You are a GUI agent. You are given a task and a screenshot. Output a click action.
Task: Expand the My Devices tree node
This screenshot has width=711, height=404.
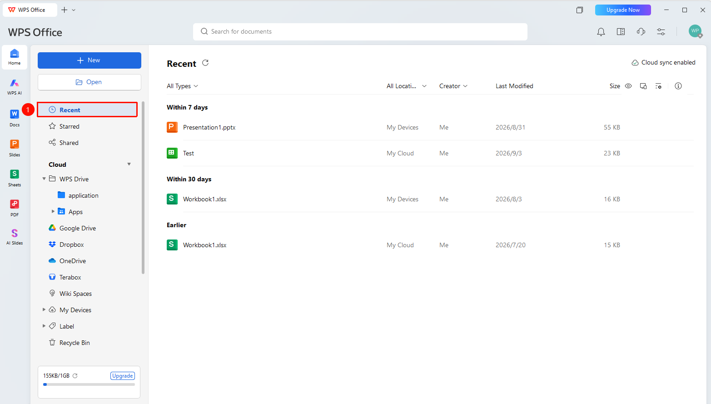pyautogui.click(x=44, y=309)
